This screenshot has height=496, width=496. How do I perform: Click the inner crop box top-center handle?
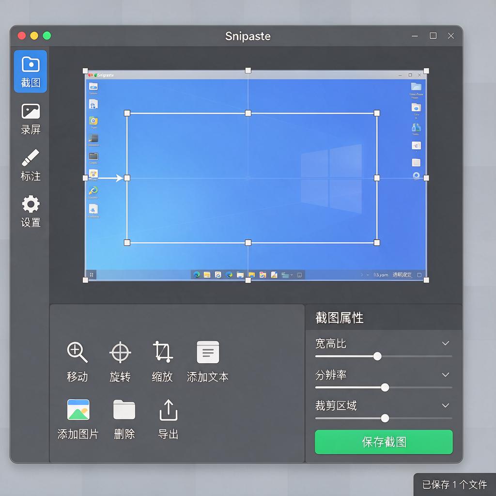click(248, 113)
